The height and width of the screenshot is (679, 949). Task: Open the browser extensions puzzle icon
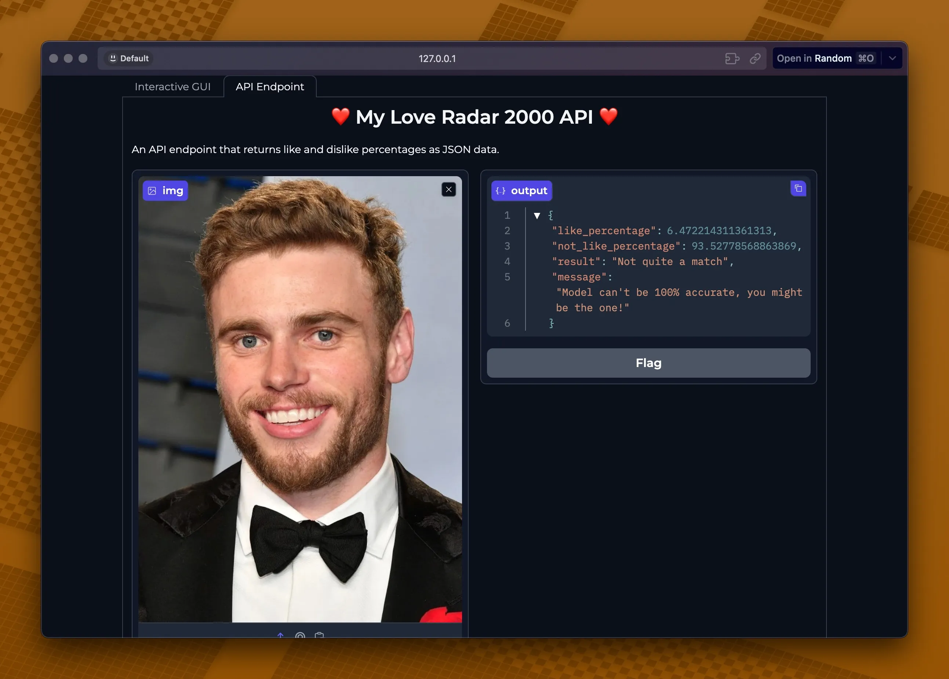732,58
